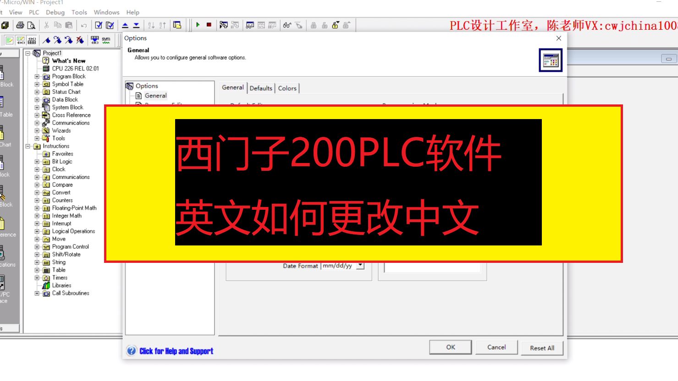The width and height of the screenshot is (678, 381).
Task: Open the PLC menu
Action: pos(34,12)
